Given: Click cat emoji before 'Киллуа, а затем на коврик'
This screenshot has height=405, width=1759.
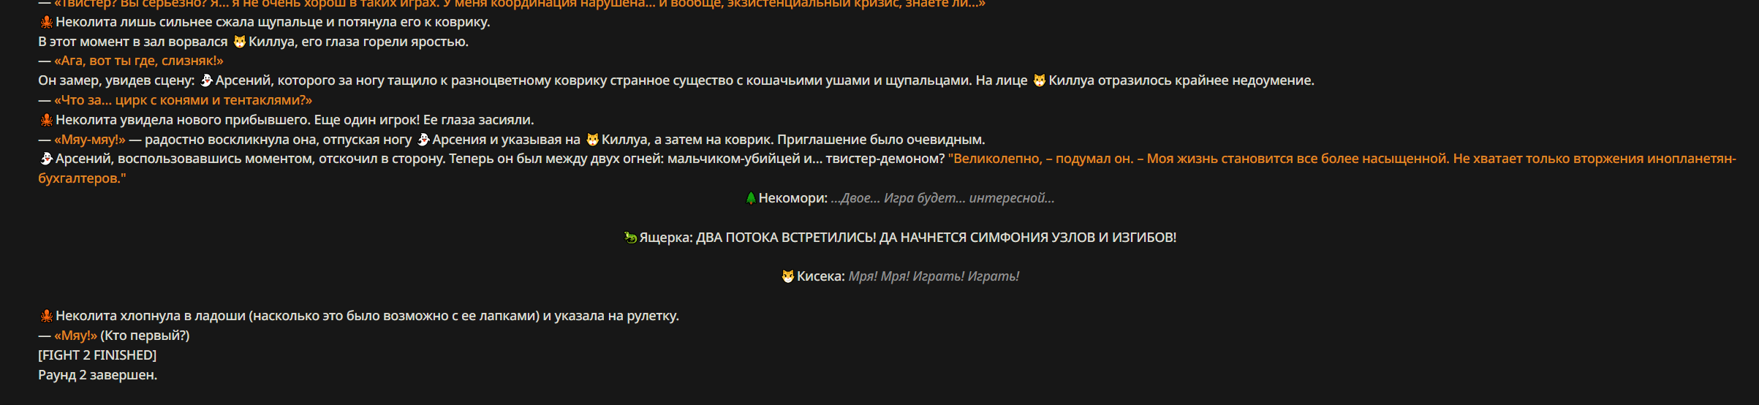Looking at the screenshot, I should pos(592,140).
